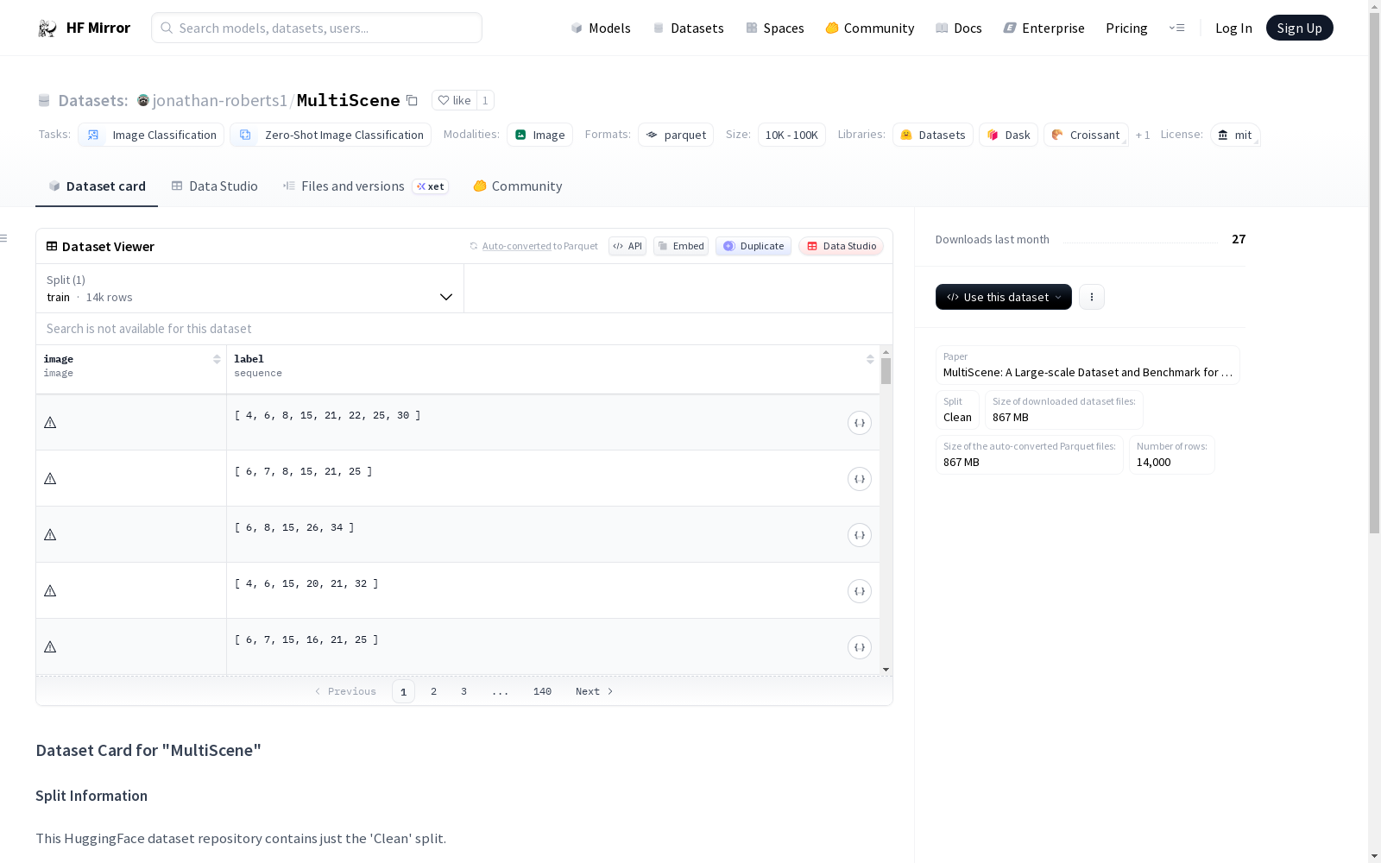1381x863 pixels.
Task: Select the mit license tag
Action: click(x=1235, y=135)
